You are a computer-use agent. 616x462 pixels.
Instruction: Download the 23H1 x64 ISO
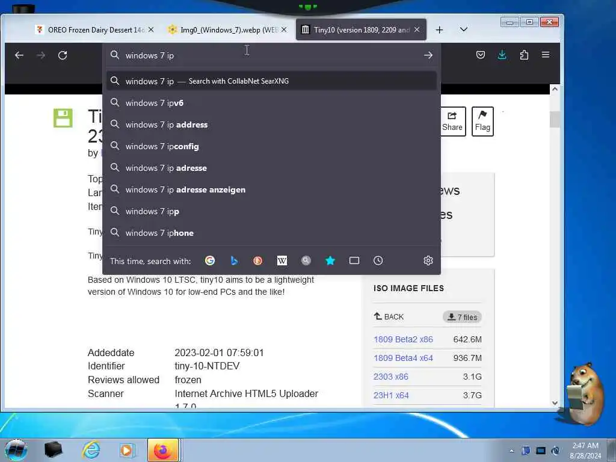[391, 395]
